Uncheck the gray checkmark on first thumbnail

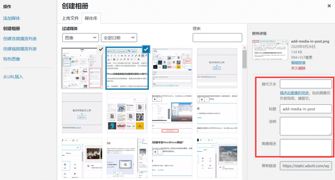(x=101, y=49)
